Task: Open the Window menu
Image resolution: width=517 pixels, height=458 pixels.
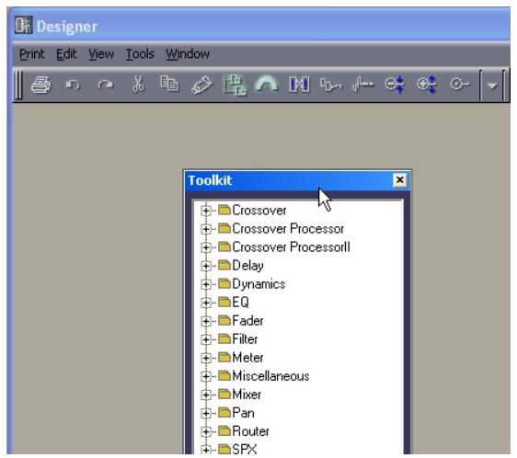Action: point(188,54)
